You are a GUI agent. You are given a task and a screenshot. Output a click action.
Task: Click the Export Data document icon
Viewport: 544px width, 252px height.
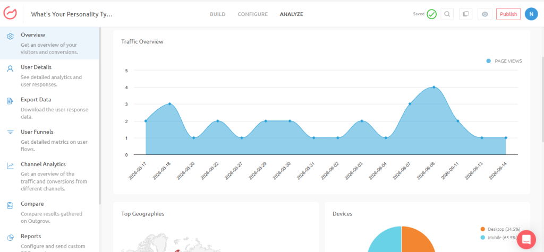click(11, 101)
